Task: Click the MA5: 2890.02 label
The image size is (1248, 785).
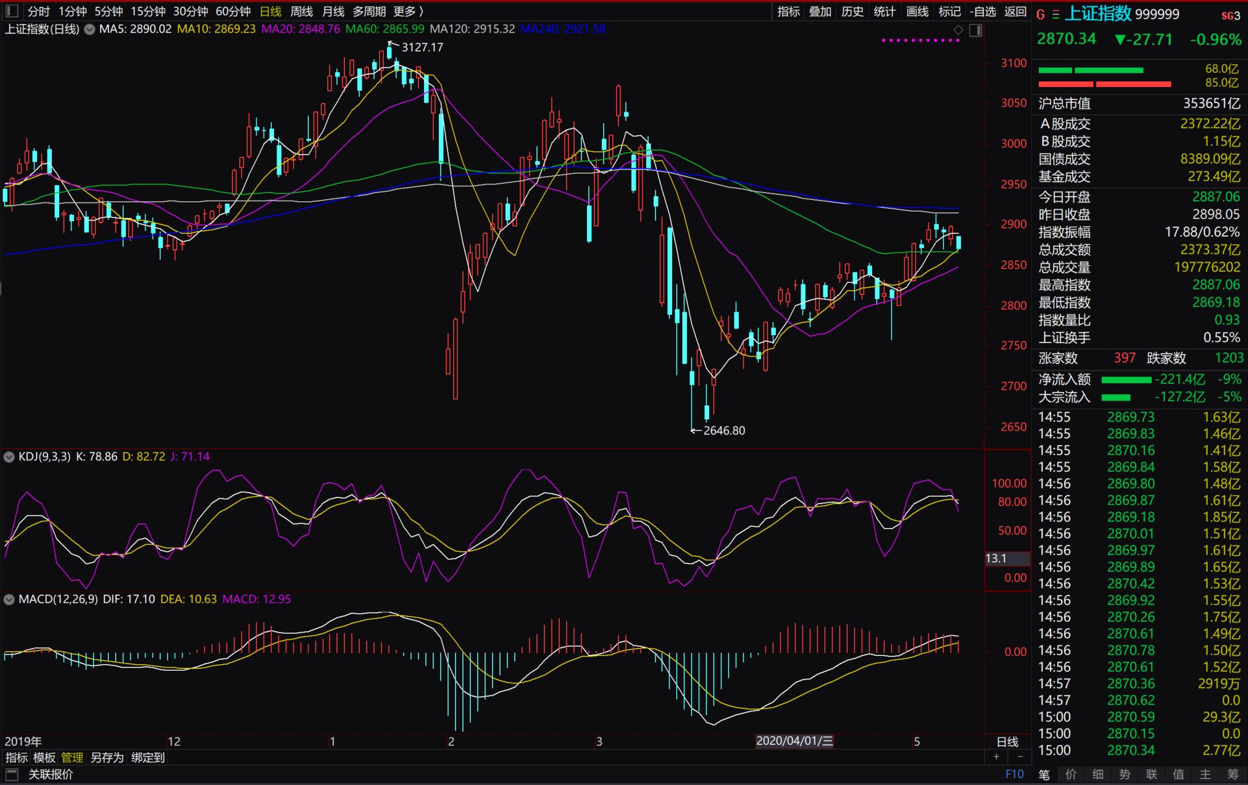Action: click(135, 29)
